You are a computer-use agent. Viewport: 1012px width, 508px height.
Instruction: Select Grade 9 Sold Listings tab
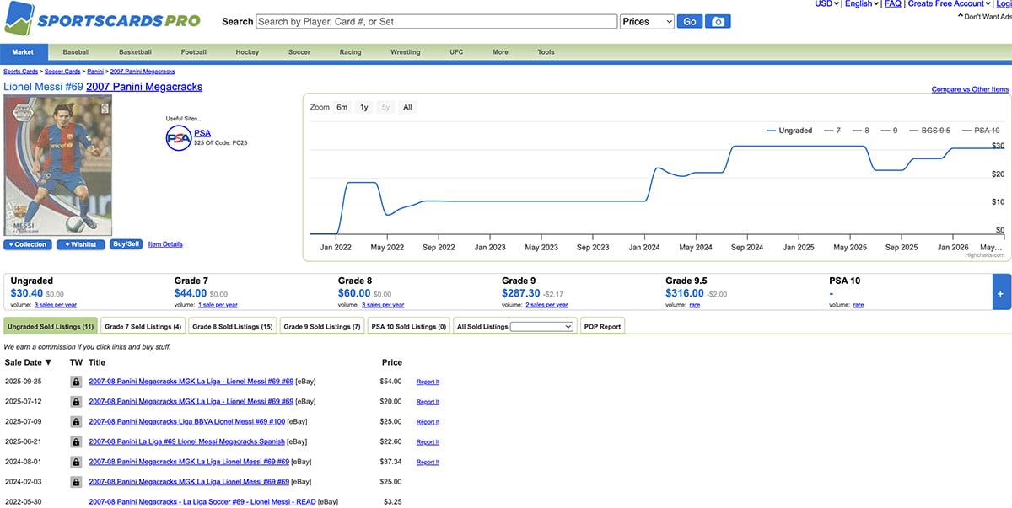point(322,326)
